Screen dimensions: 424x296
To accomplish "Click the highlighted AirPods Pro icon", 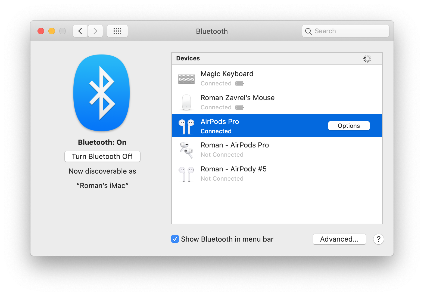I will [186, 126].
